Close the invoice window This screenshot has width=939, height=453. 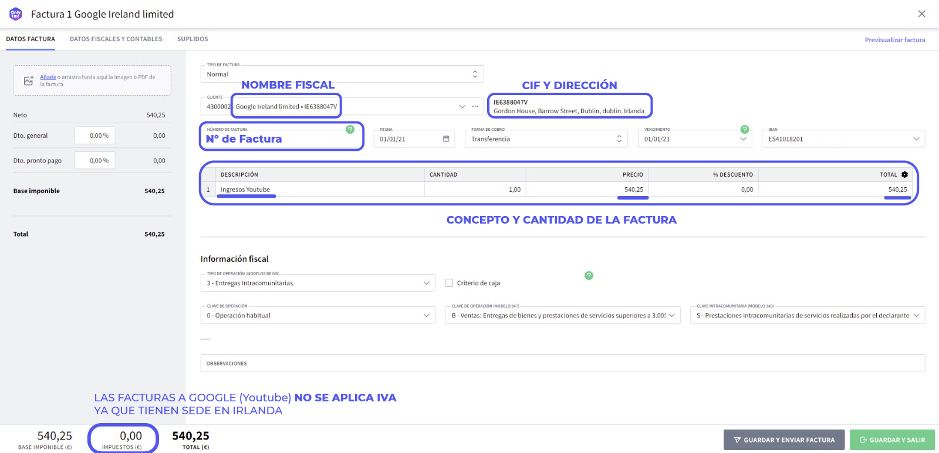pos(921,14)
